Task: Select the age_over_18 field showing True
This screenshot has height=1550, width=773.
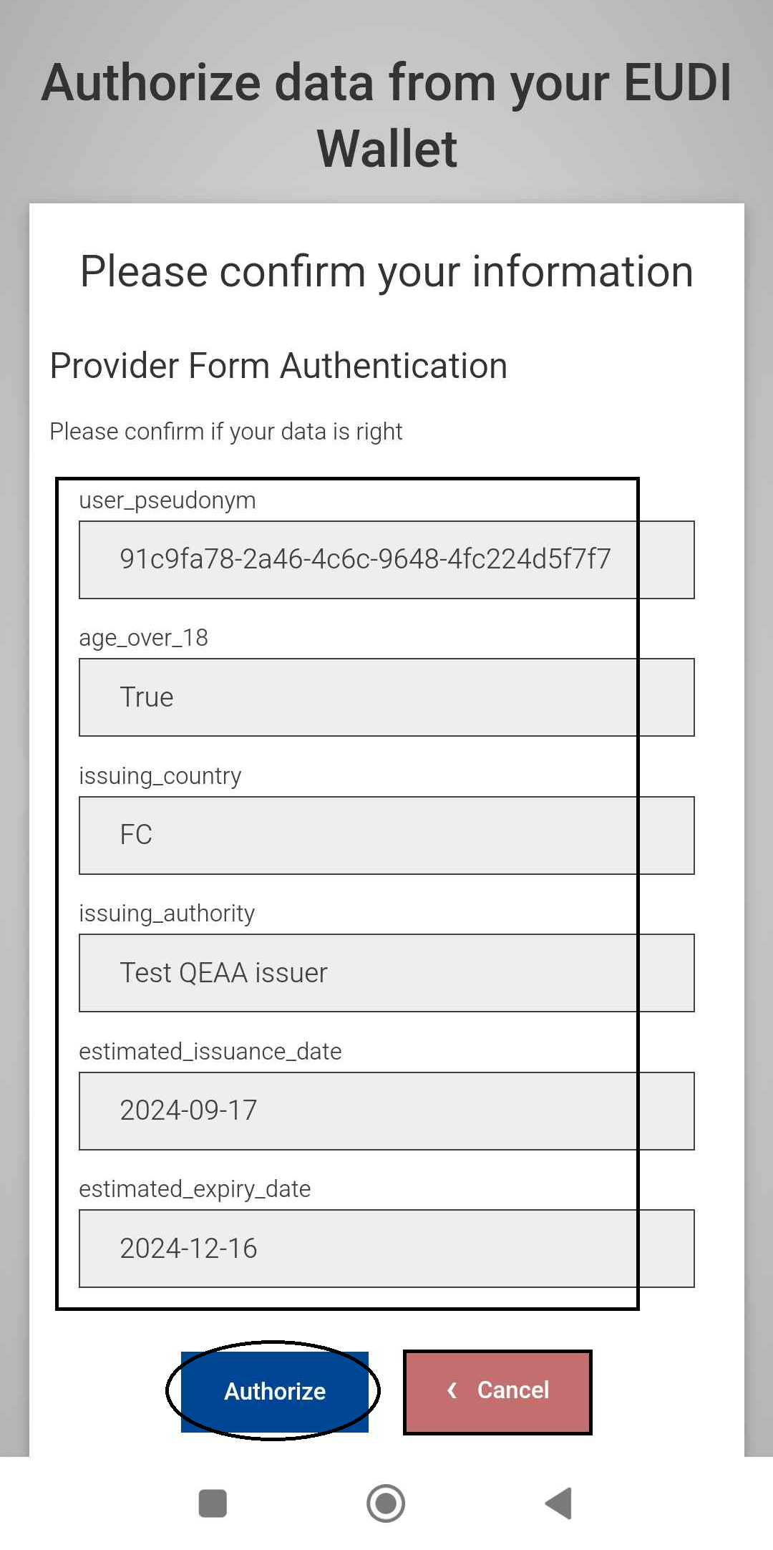Action: 386,697
